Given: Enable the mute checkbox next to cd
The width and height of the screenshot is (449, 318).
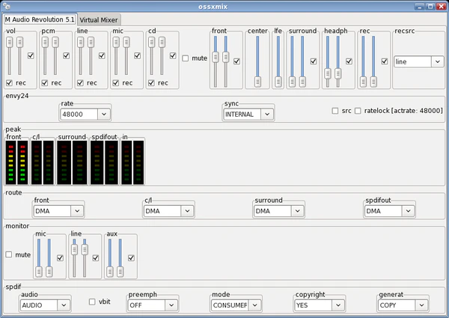Looking at the screenshot, I should [x=186, y=58].
